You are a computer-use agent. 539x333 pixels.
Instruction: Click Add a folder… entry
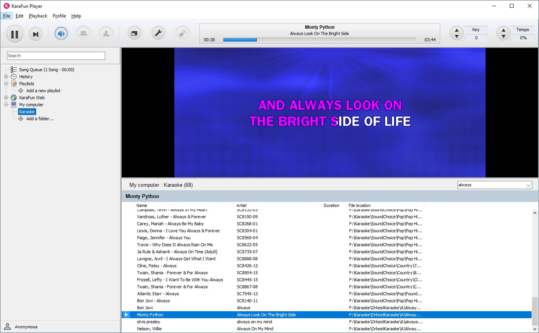point(40,119)
